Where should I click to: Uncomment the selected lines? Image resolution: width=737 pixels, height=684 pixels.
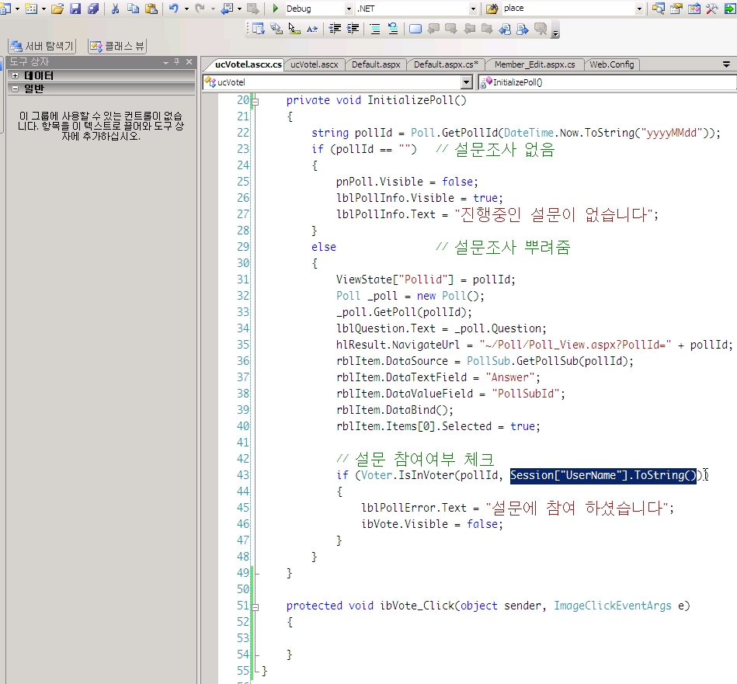coord(393,30)
